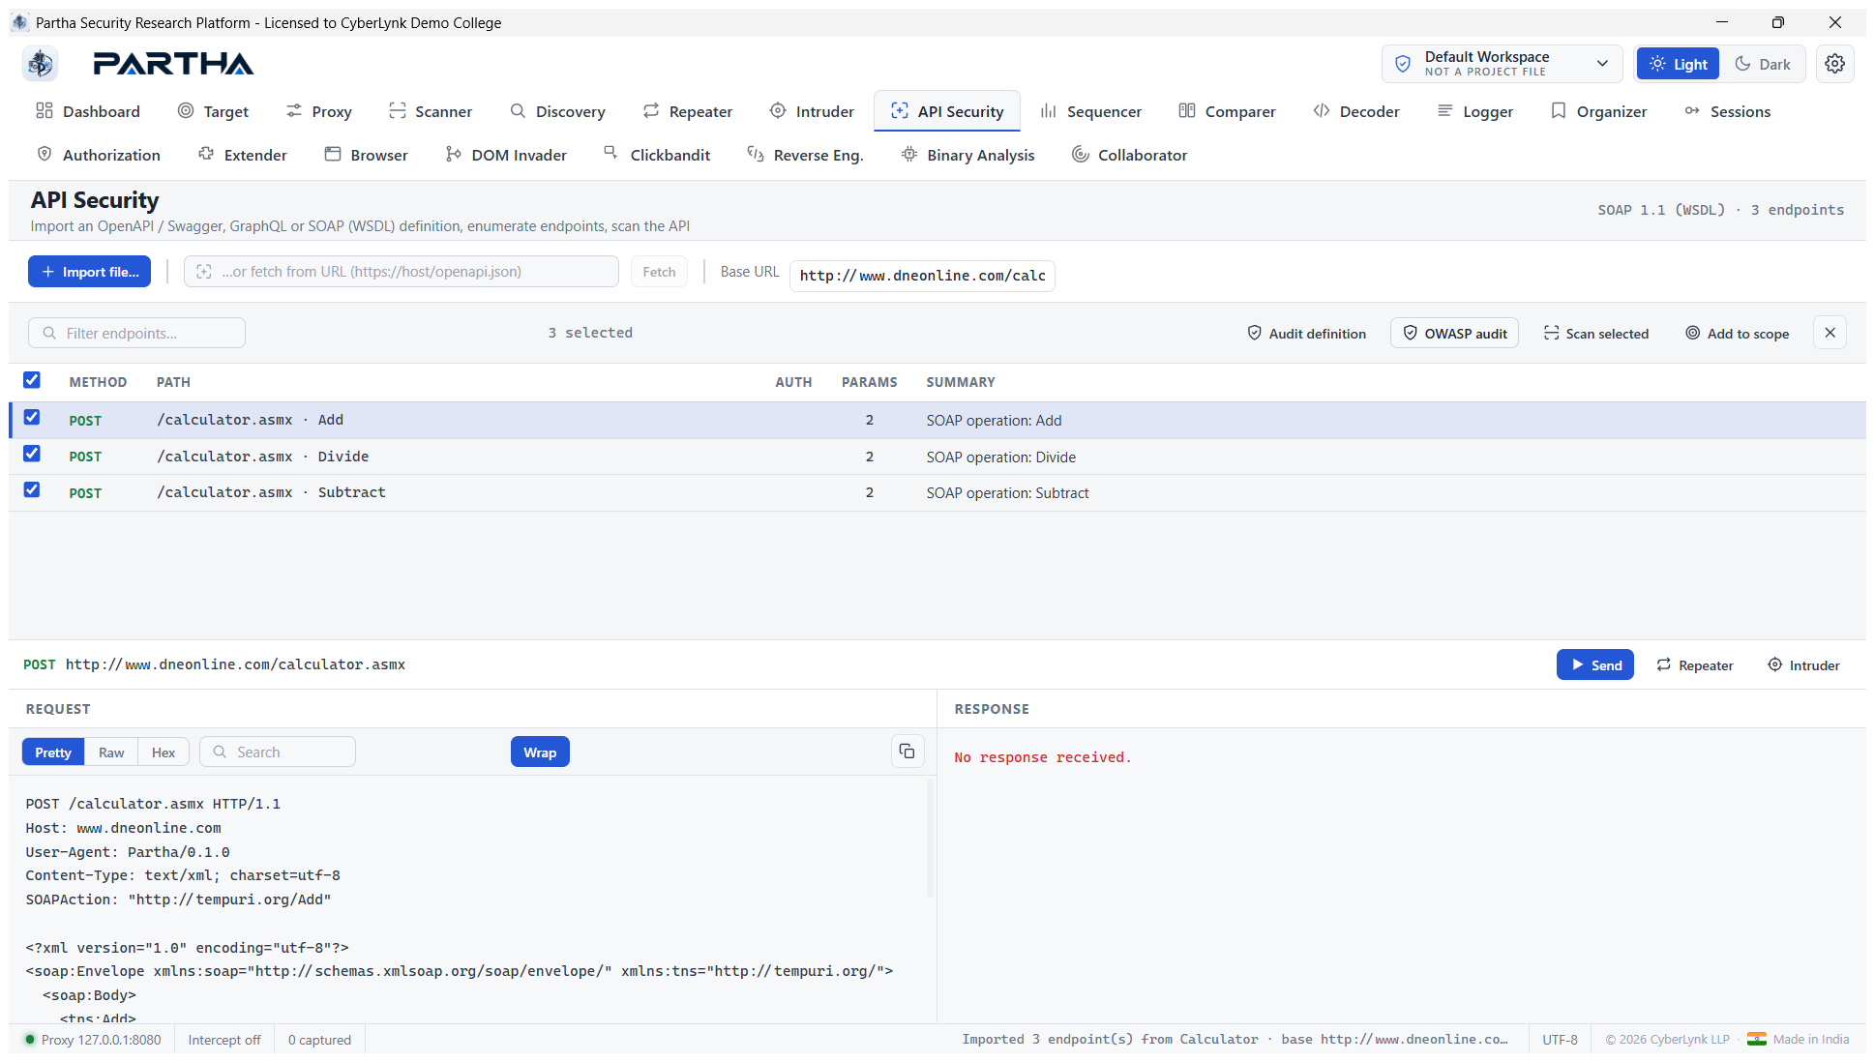Screen dimensions: 1875x1062
Task: Click the 0 captured status
Action: coord(319,1040)
